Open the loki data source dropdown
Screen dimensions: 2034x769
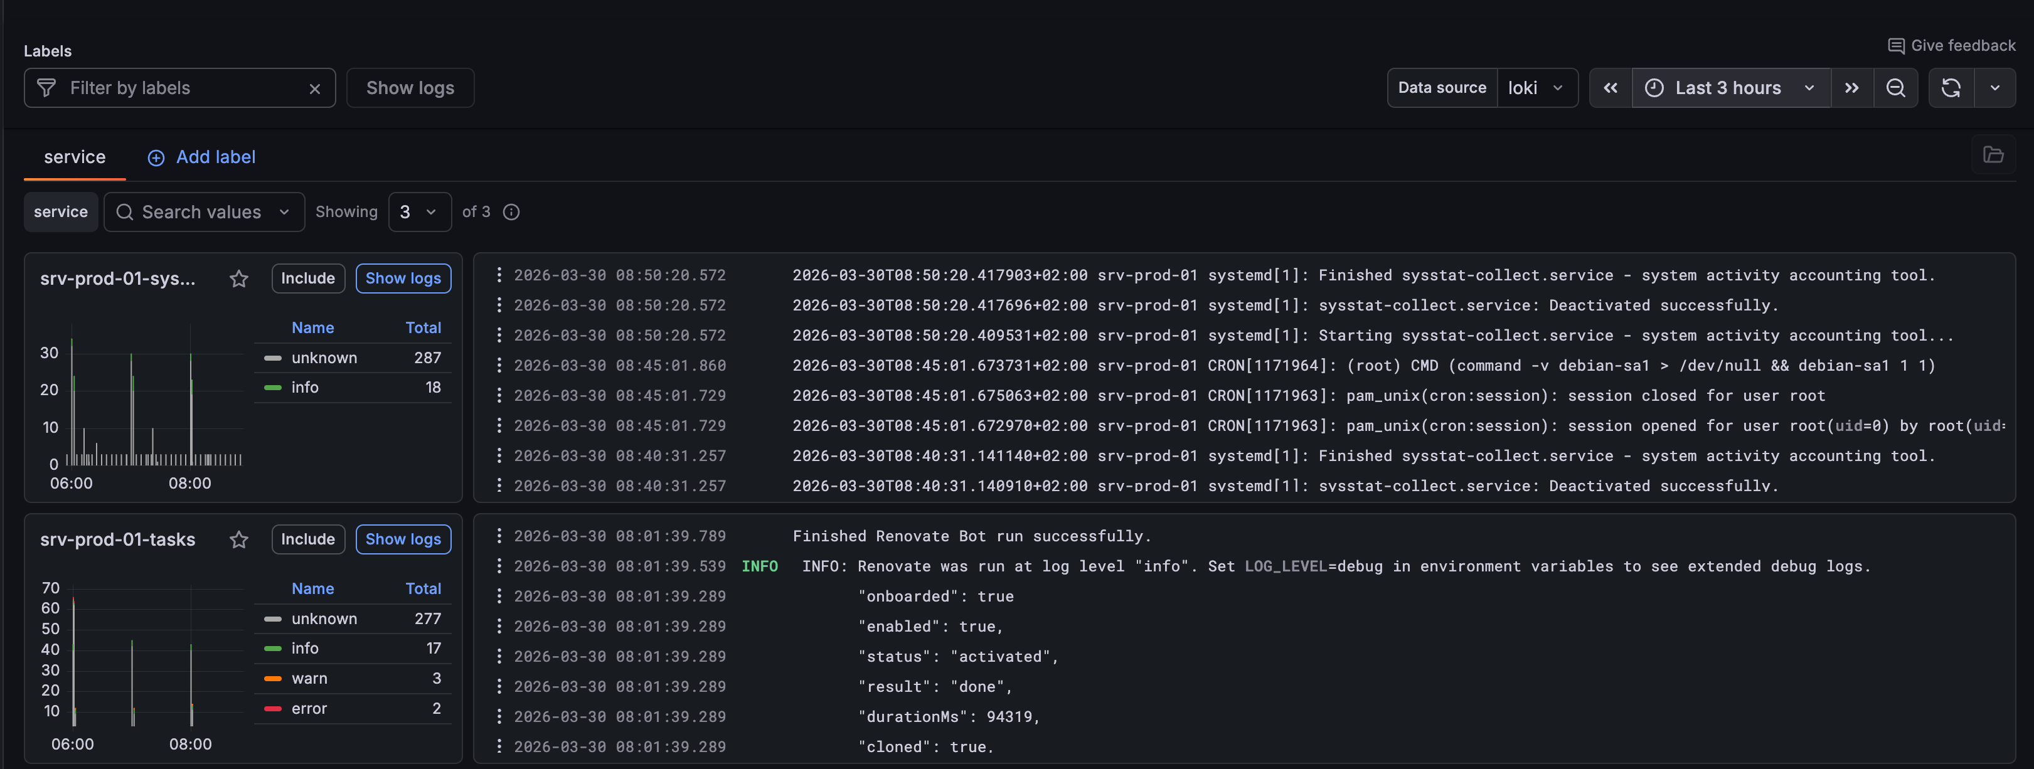1535,88
